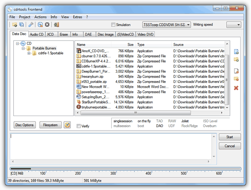Click the toolbar icon right of abort
Screen dimensions: 251x190
[x=56, y=25]
